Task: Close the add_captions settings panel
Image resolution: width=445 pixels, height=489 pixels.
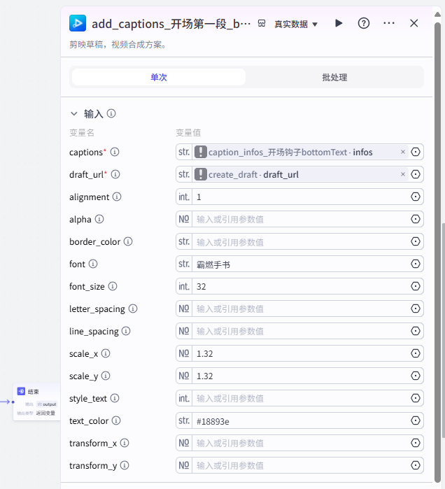Action: tap(414, 23)
